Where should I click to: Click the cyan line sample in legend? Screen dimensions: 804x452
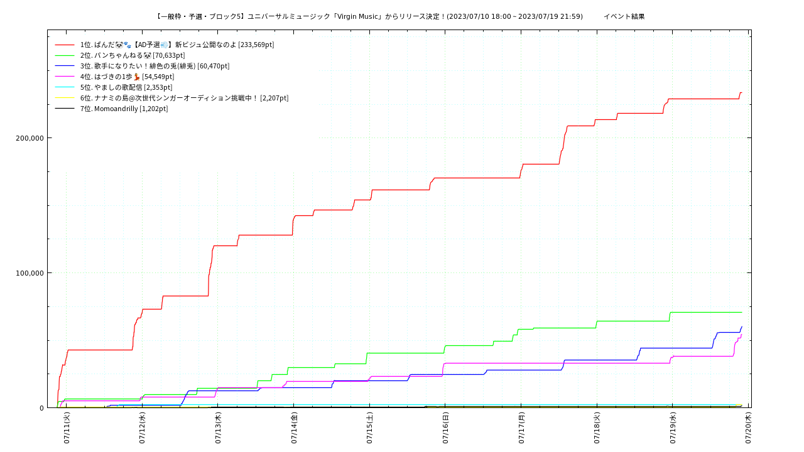65,87
